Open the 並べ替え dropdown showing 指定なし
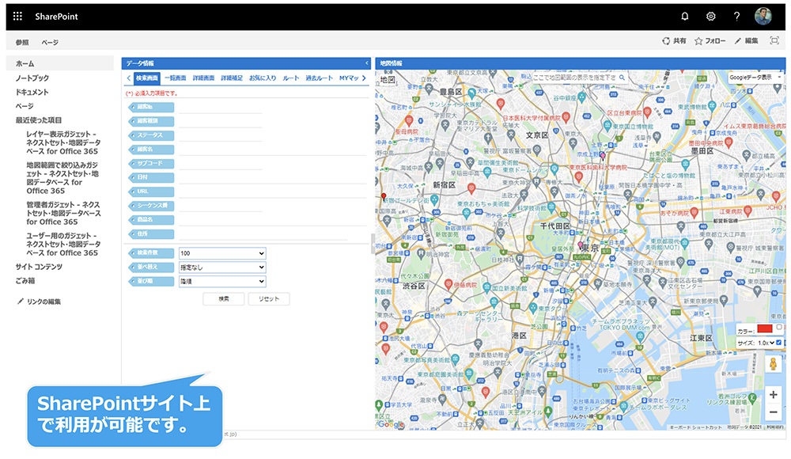This screenshot has width=791, height=459. click(x=222, y=267)
